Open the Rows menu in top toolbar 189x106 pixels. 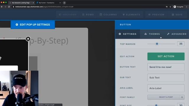click(x=88, y=15)
